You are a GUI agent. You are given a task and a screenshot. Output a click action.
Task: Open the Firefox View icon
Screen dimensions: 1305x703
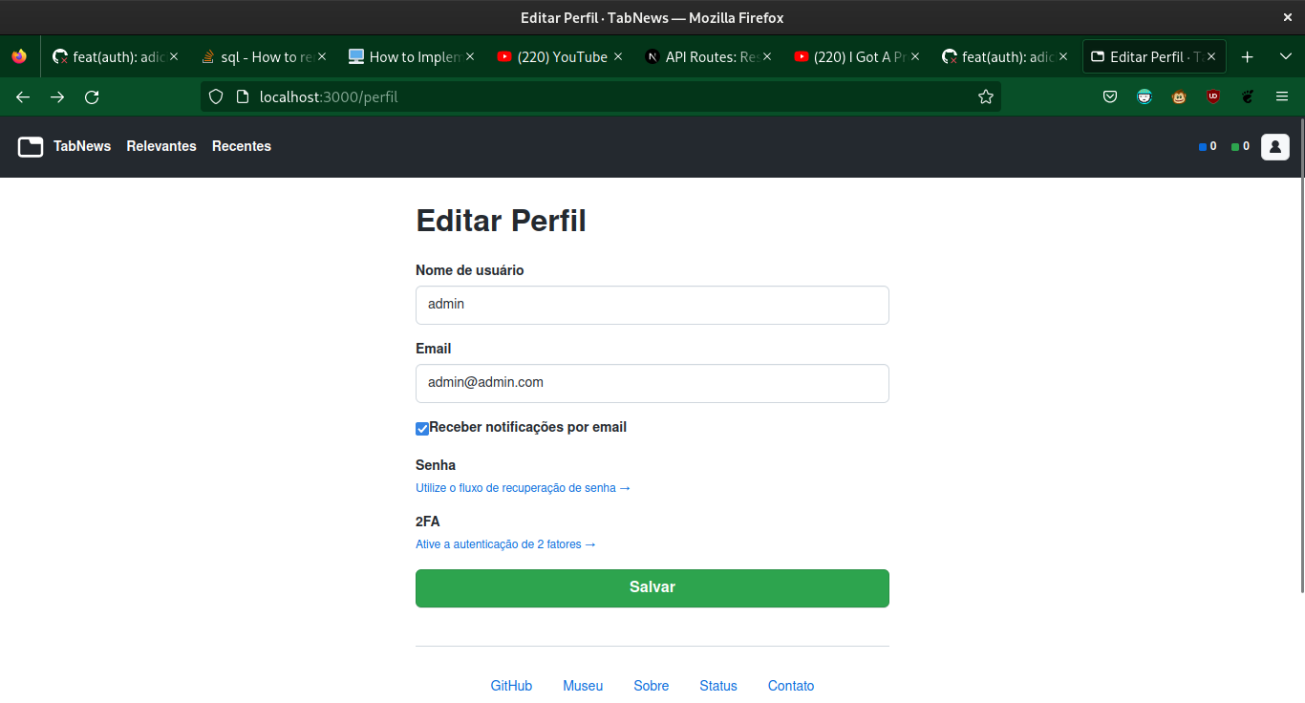click(x=19, y=57)
